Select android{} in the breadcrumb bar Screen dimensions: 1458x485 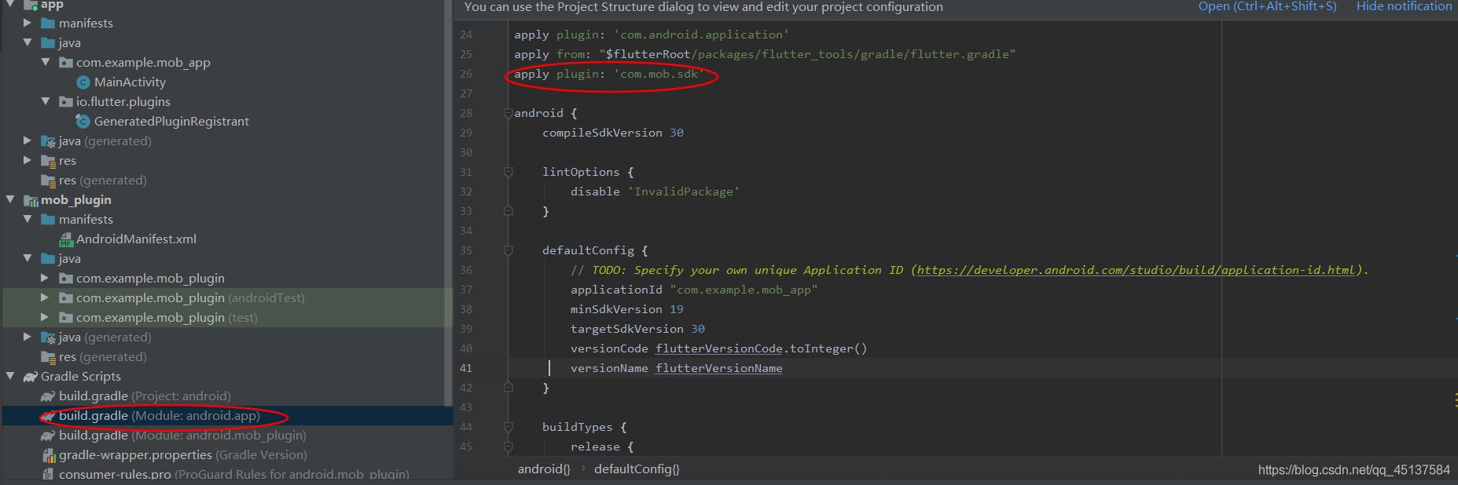544,469
